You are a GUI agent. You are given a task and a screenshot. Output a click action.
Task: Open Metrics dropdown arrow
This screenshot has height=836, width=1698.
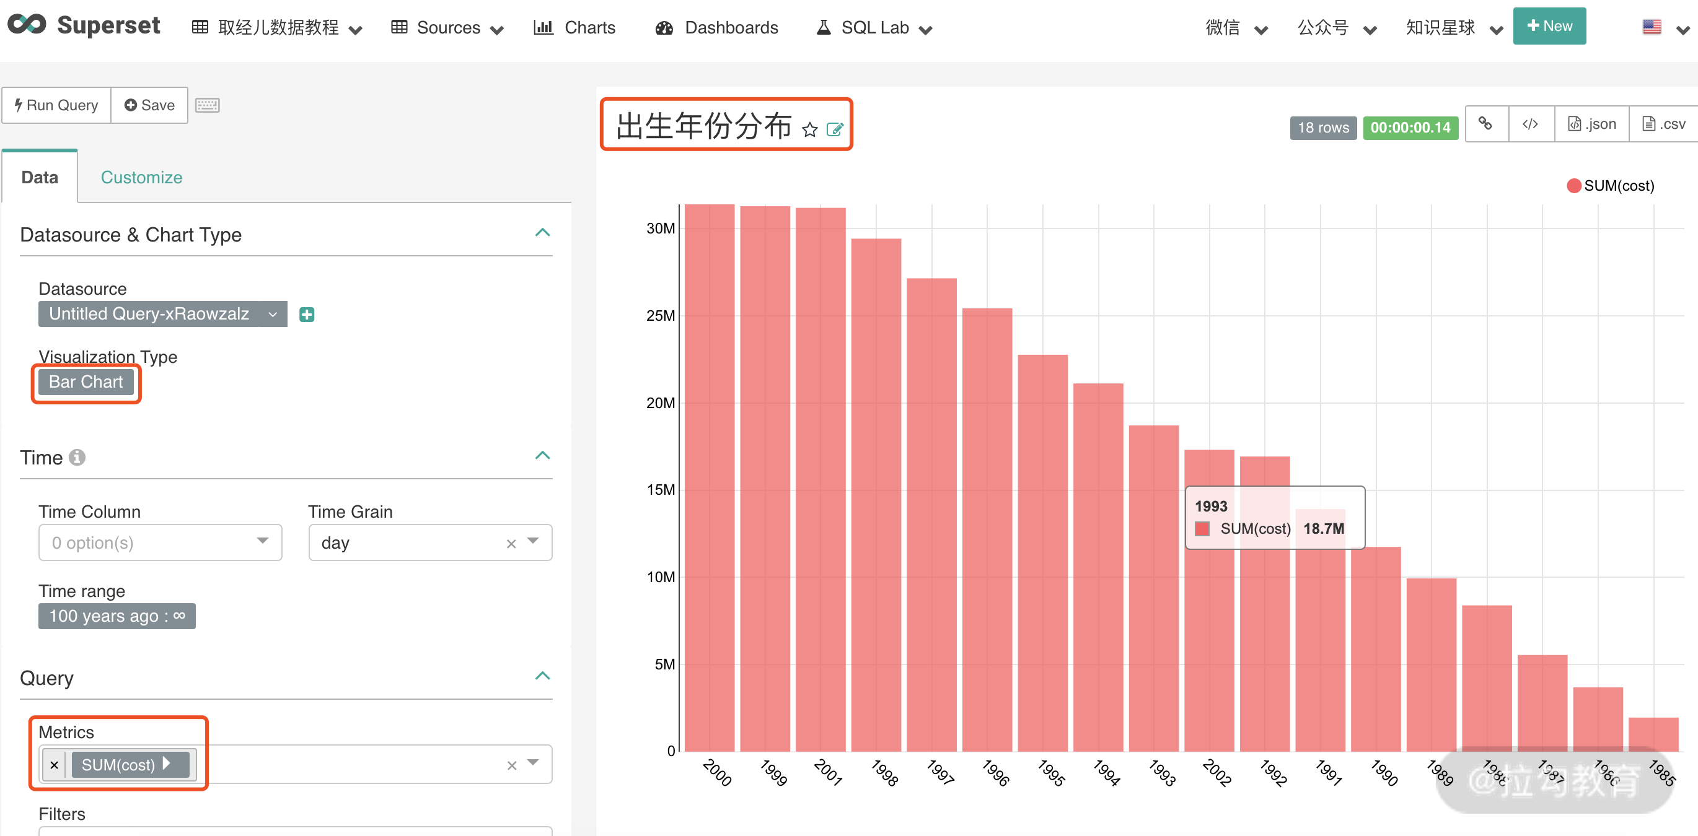532,762
